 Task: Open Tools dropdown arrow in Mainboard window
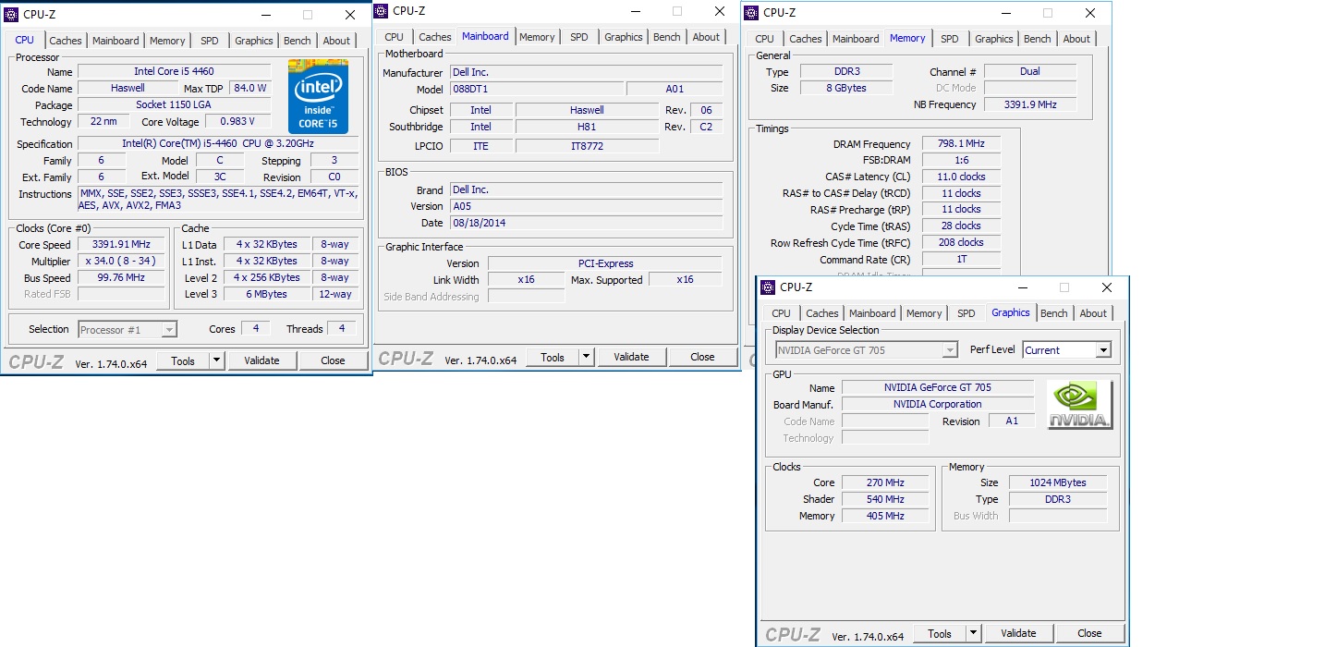pyautogui.click(x=587, y=357)
